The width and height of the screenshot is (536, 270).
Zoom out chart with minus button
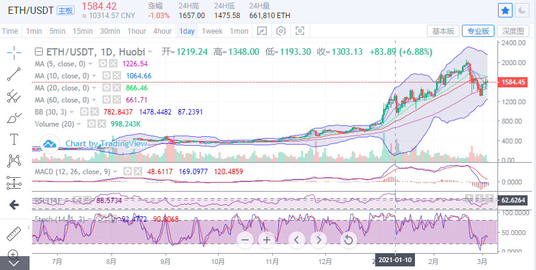245,240
